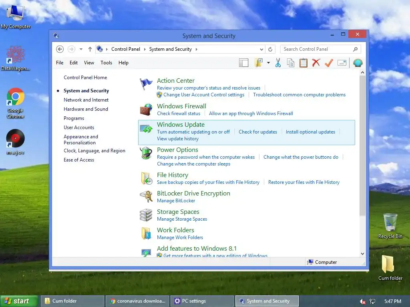410x307 pixels.
Task: Open Ease of Access category
Action: 79,160
